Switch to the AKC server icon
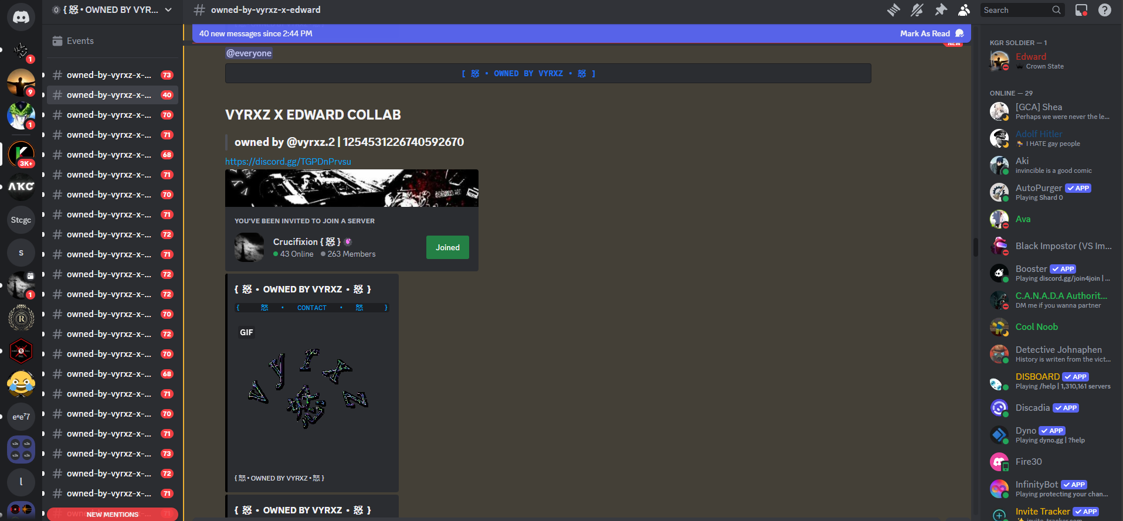 click(x=21, y=187)
